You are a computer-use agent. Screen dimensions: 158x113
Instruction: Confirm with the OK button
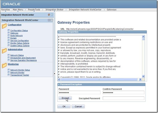click(x=64, y=106)
